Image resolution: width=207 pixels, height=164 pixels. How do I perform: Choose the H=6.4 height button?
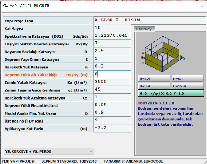188,79
